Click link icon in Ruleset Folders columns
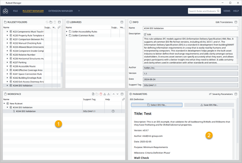Screen dimensions: 242x163 tap(59, 27)
